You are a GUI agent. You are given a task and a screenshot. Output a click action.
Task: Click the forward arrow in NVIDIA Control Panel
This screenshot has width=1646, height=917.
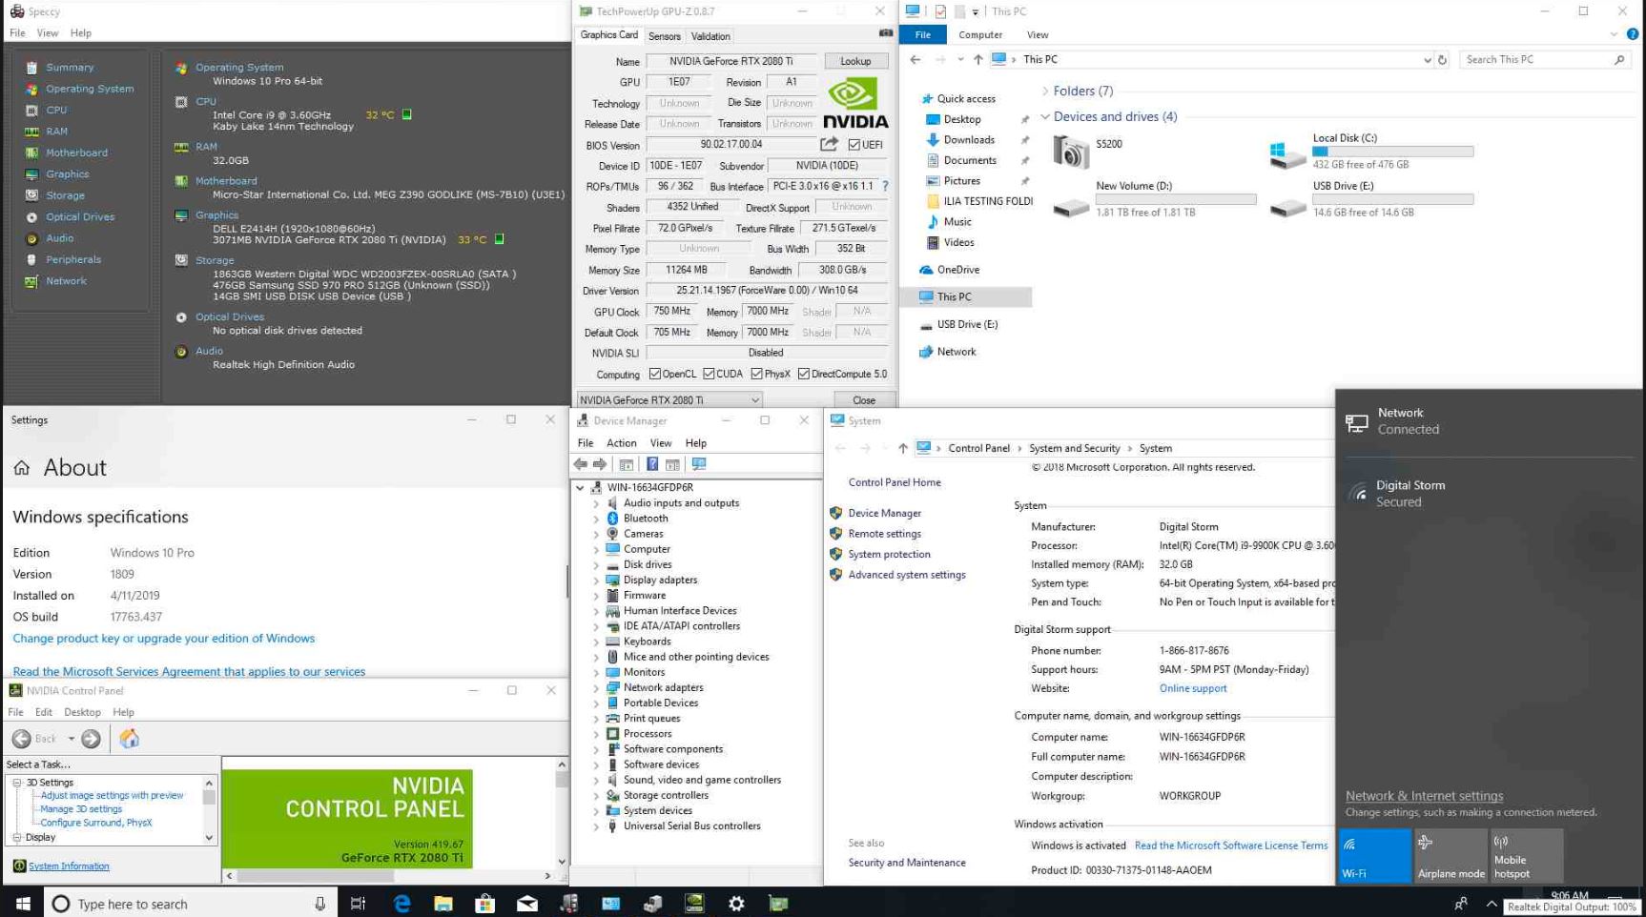(x=91, y=739)
